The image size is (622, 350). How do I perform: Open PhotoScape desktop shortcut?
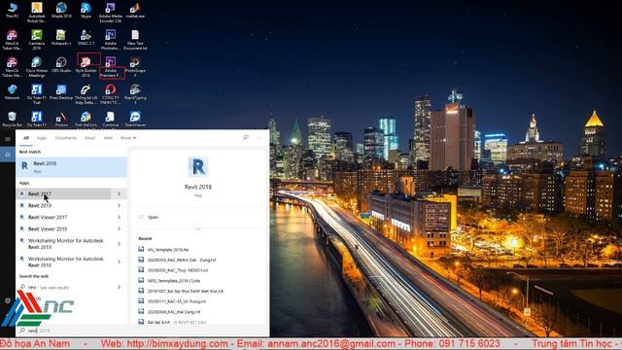135,67
